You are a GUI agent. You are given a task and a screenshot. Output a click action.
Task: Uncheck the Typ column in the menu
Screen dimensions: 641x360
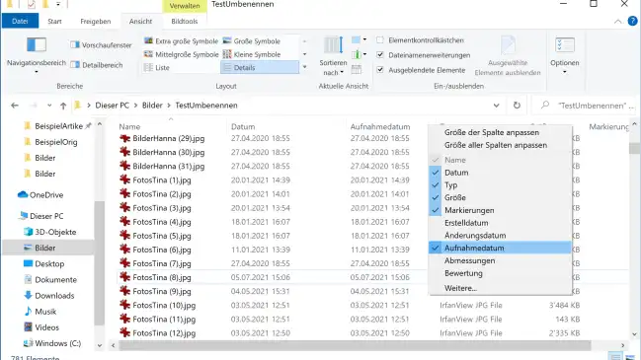point(500,184)
